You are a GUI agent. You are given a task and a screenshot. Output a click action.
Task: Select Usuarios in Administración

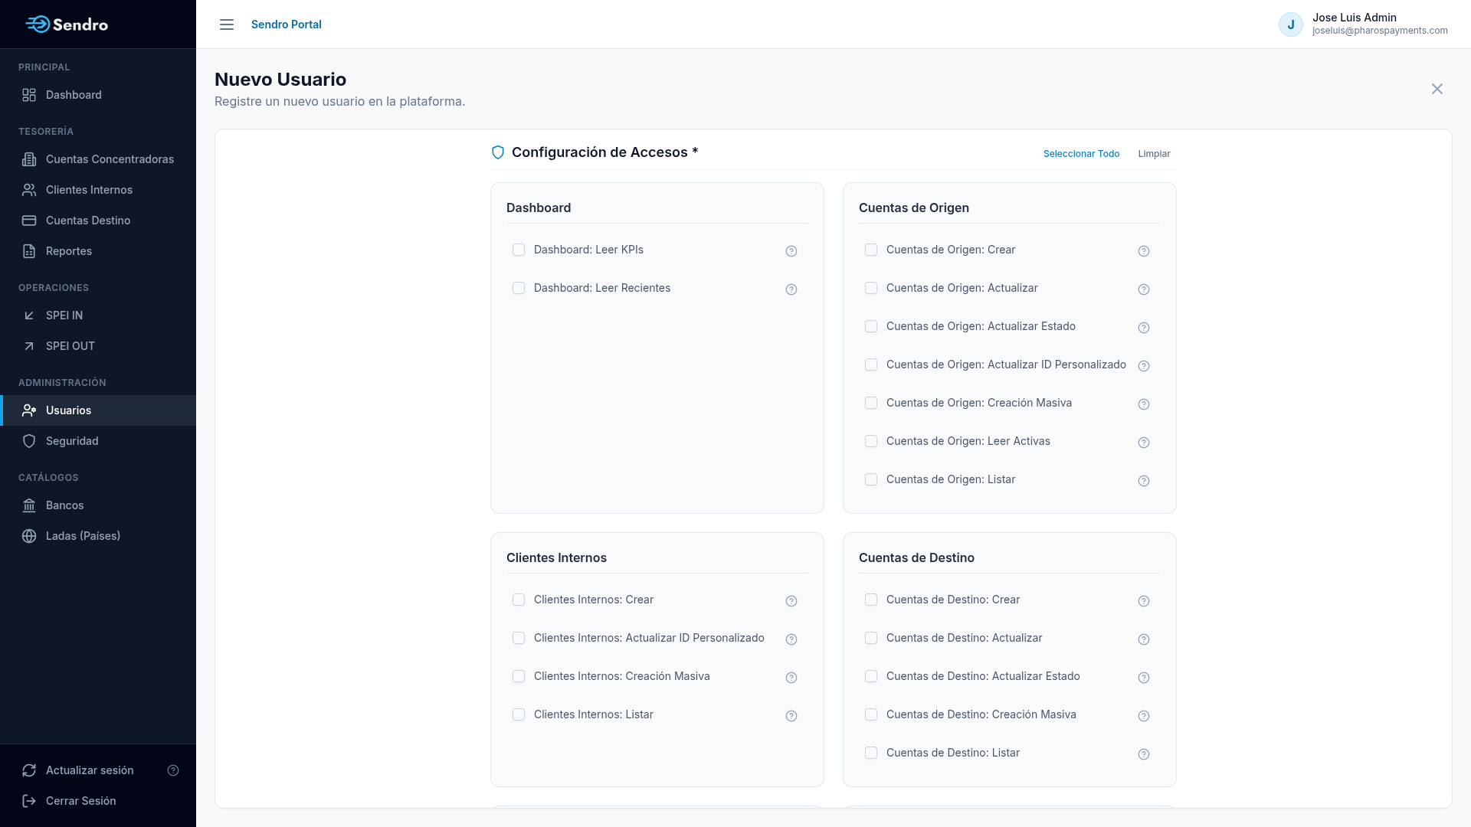pos(98,410)
